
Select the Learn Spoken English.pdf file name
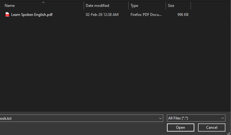click(x=32, y=15)
